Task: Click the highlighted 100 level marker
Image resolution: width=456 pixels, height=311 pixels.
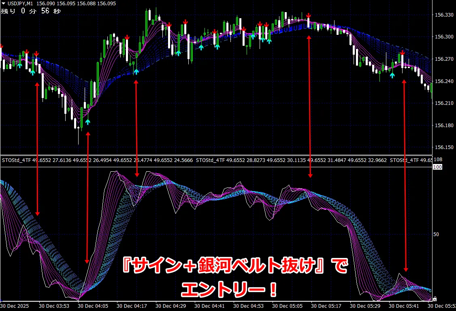Action: pos(438,167)
